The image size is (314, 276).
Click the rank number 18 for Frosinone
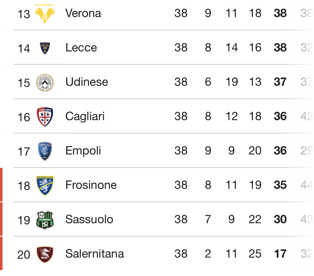tap(24, 186)
